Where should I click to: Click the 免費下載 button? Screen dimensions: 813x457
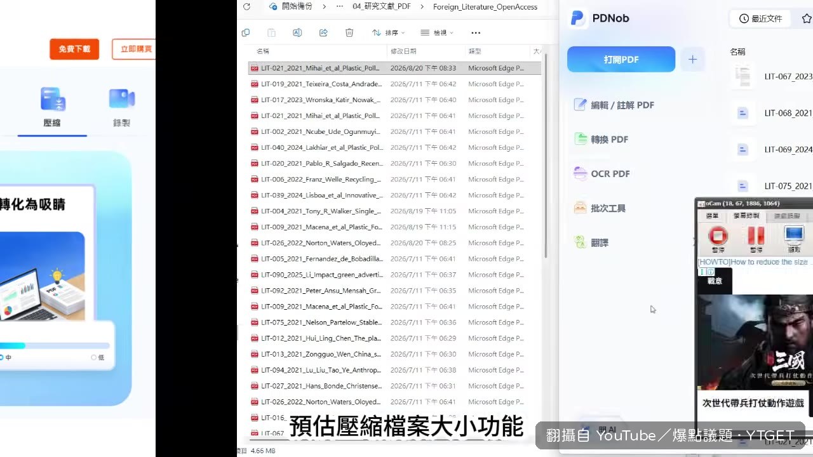[x=74, y=49]
